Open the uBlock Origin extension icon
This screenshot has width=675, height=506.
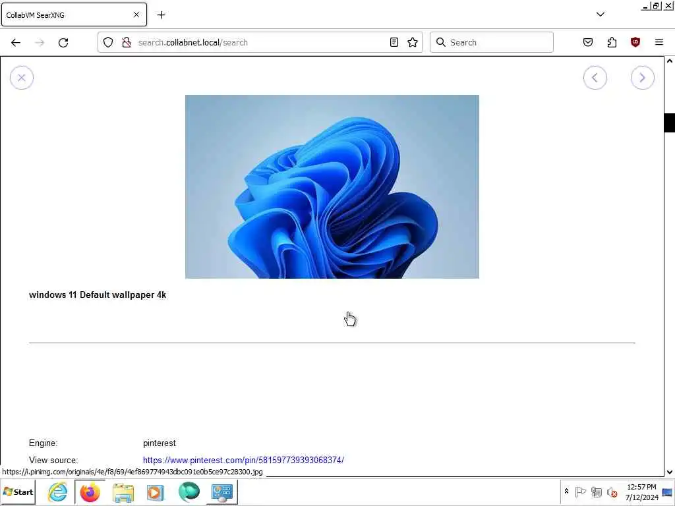tap(635, 42)
